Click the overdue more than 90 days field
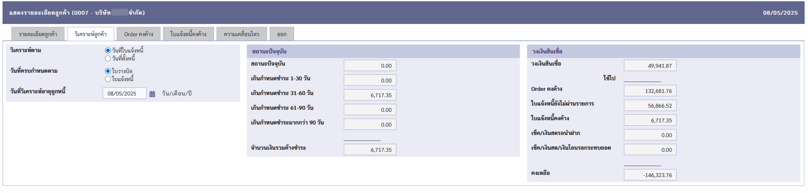The width and height of the screenshot is (808, 193). 370,124
